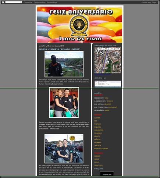Click member name Wellington
Screen dimensions: 160x178
coord(99,130)
